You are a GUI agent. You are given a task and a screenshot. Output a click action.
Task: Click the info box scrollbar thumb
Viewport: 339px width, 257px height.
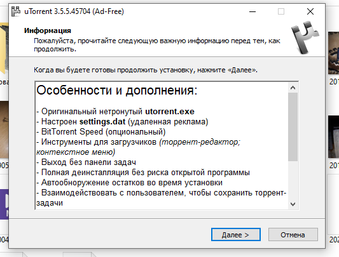293,127
